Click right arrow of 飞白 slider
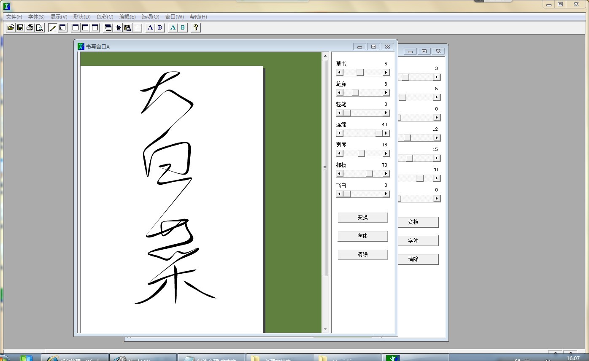Image resolution: width=589 pixels, height=361 pixels. (386, 194)
